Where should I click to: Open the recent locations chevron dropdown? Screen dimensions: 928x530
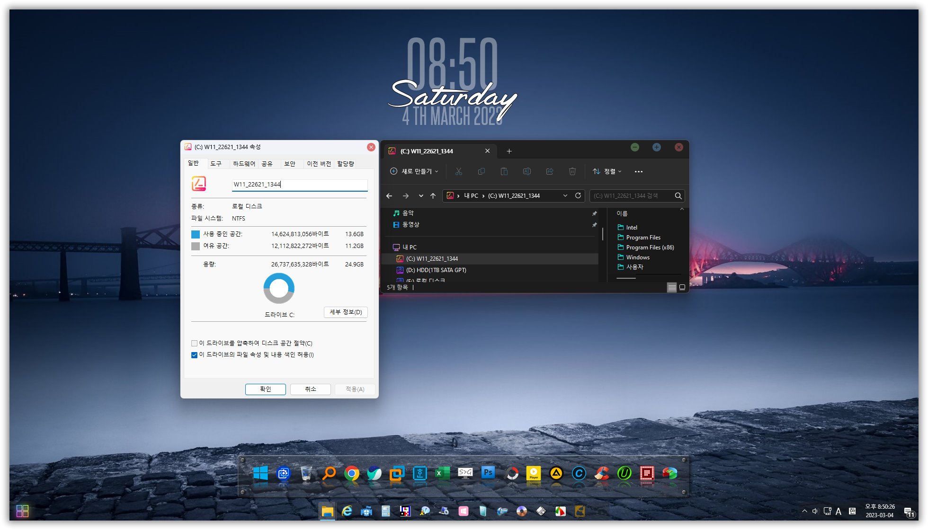coord(420,195)
